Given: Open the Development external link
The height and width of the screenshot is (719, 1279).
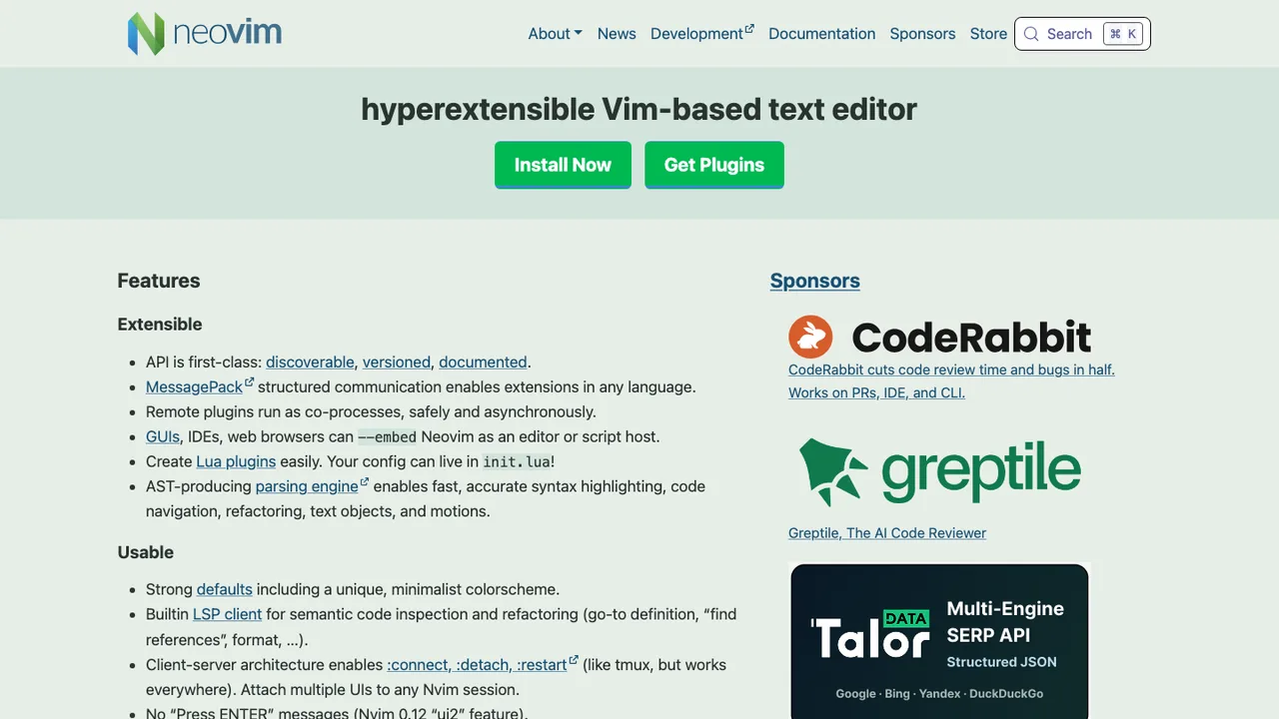Looking at the screenshot, I should 701,34.
